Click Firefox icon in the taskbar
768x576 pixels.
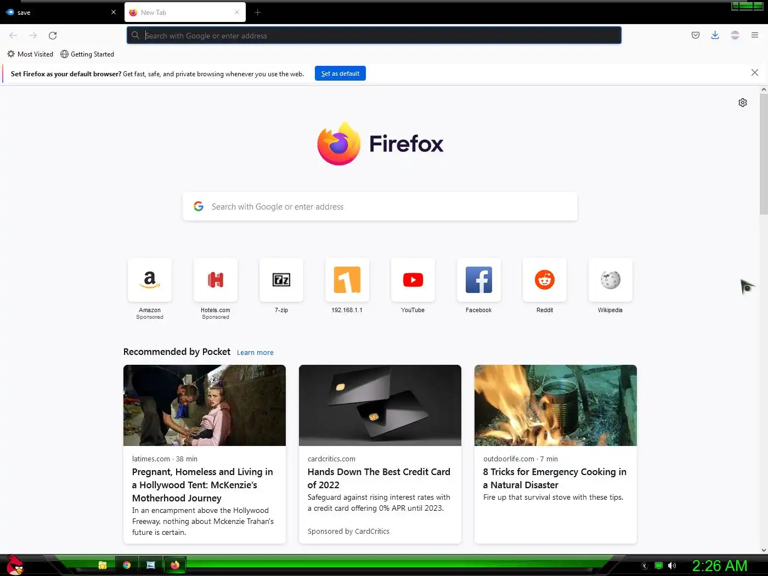pyautogui.click(x=175, y=565)
